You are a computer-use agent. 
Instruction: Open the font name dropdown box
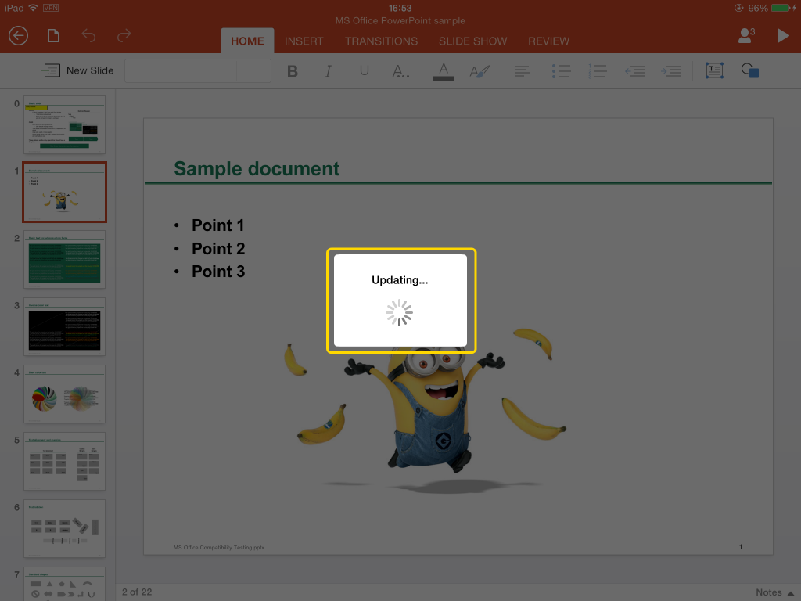pyautogui.click(x=180, y=71)
